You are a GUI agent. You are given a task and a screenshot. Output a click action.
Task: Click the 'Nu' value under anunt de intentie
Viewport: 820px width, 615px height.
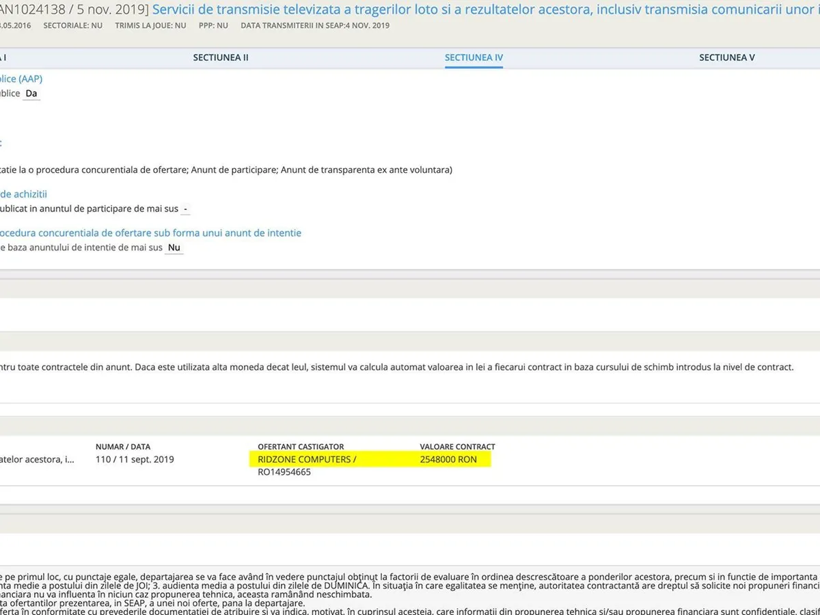174,247
